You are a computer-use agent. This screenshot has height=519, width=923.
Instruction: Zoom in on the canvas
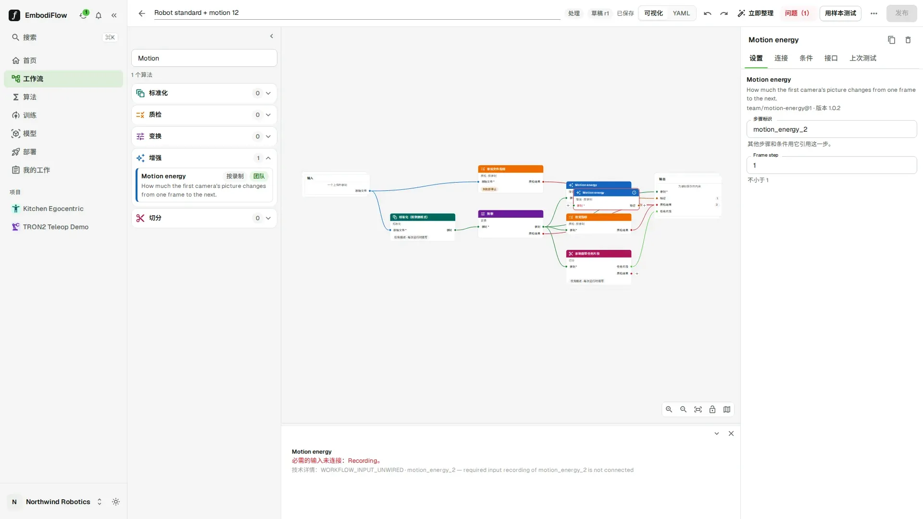(669, 409)
